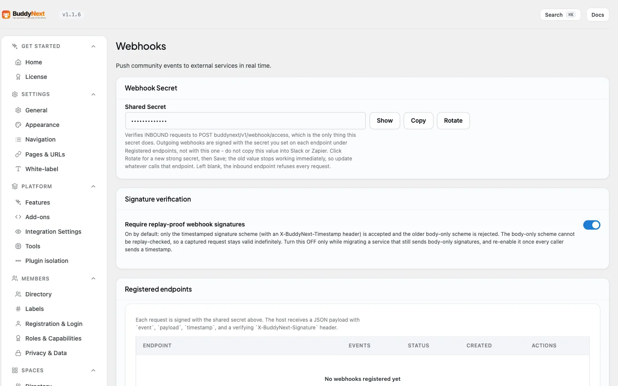Toggle replay-proof webhook signatures switch

(x=591, y=225)
